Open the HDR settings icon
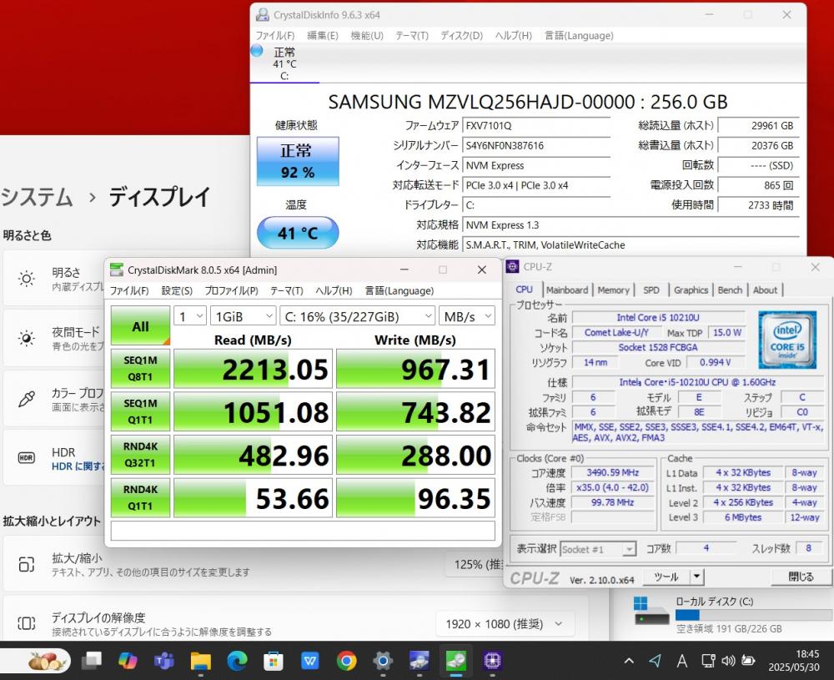Screen dimensions: 834x680 [x=27, y=457]
